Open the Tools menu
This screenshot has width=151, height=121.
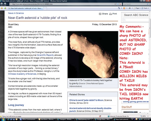pyautogui.click(x=145, y=8)
